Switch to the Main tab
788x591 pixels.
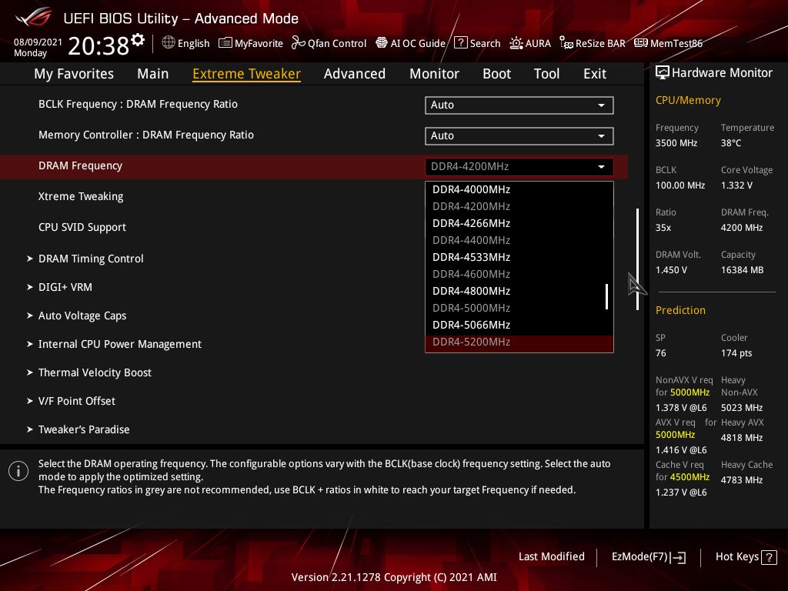click(153, 73)
